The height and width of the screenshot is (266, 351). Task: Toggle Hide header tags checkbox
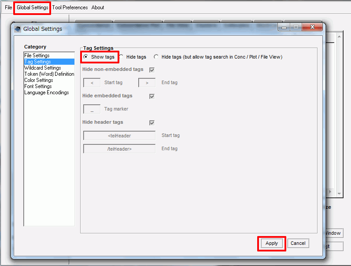[152, 122]
